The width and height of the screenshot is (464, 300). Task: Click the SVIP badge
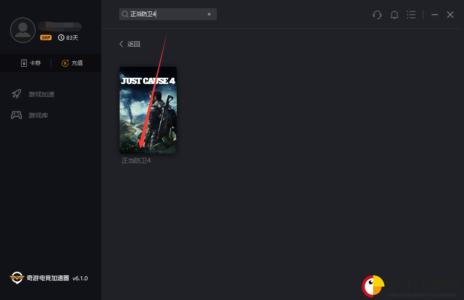pyautogui.click(x=46, y=37)
